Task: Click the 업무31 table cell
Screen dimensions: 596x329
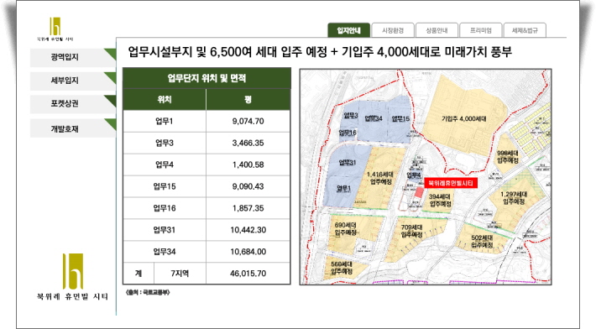Action: (165, 230)
